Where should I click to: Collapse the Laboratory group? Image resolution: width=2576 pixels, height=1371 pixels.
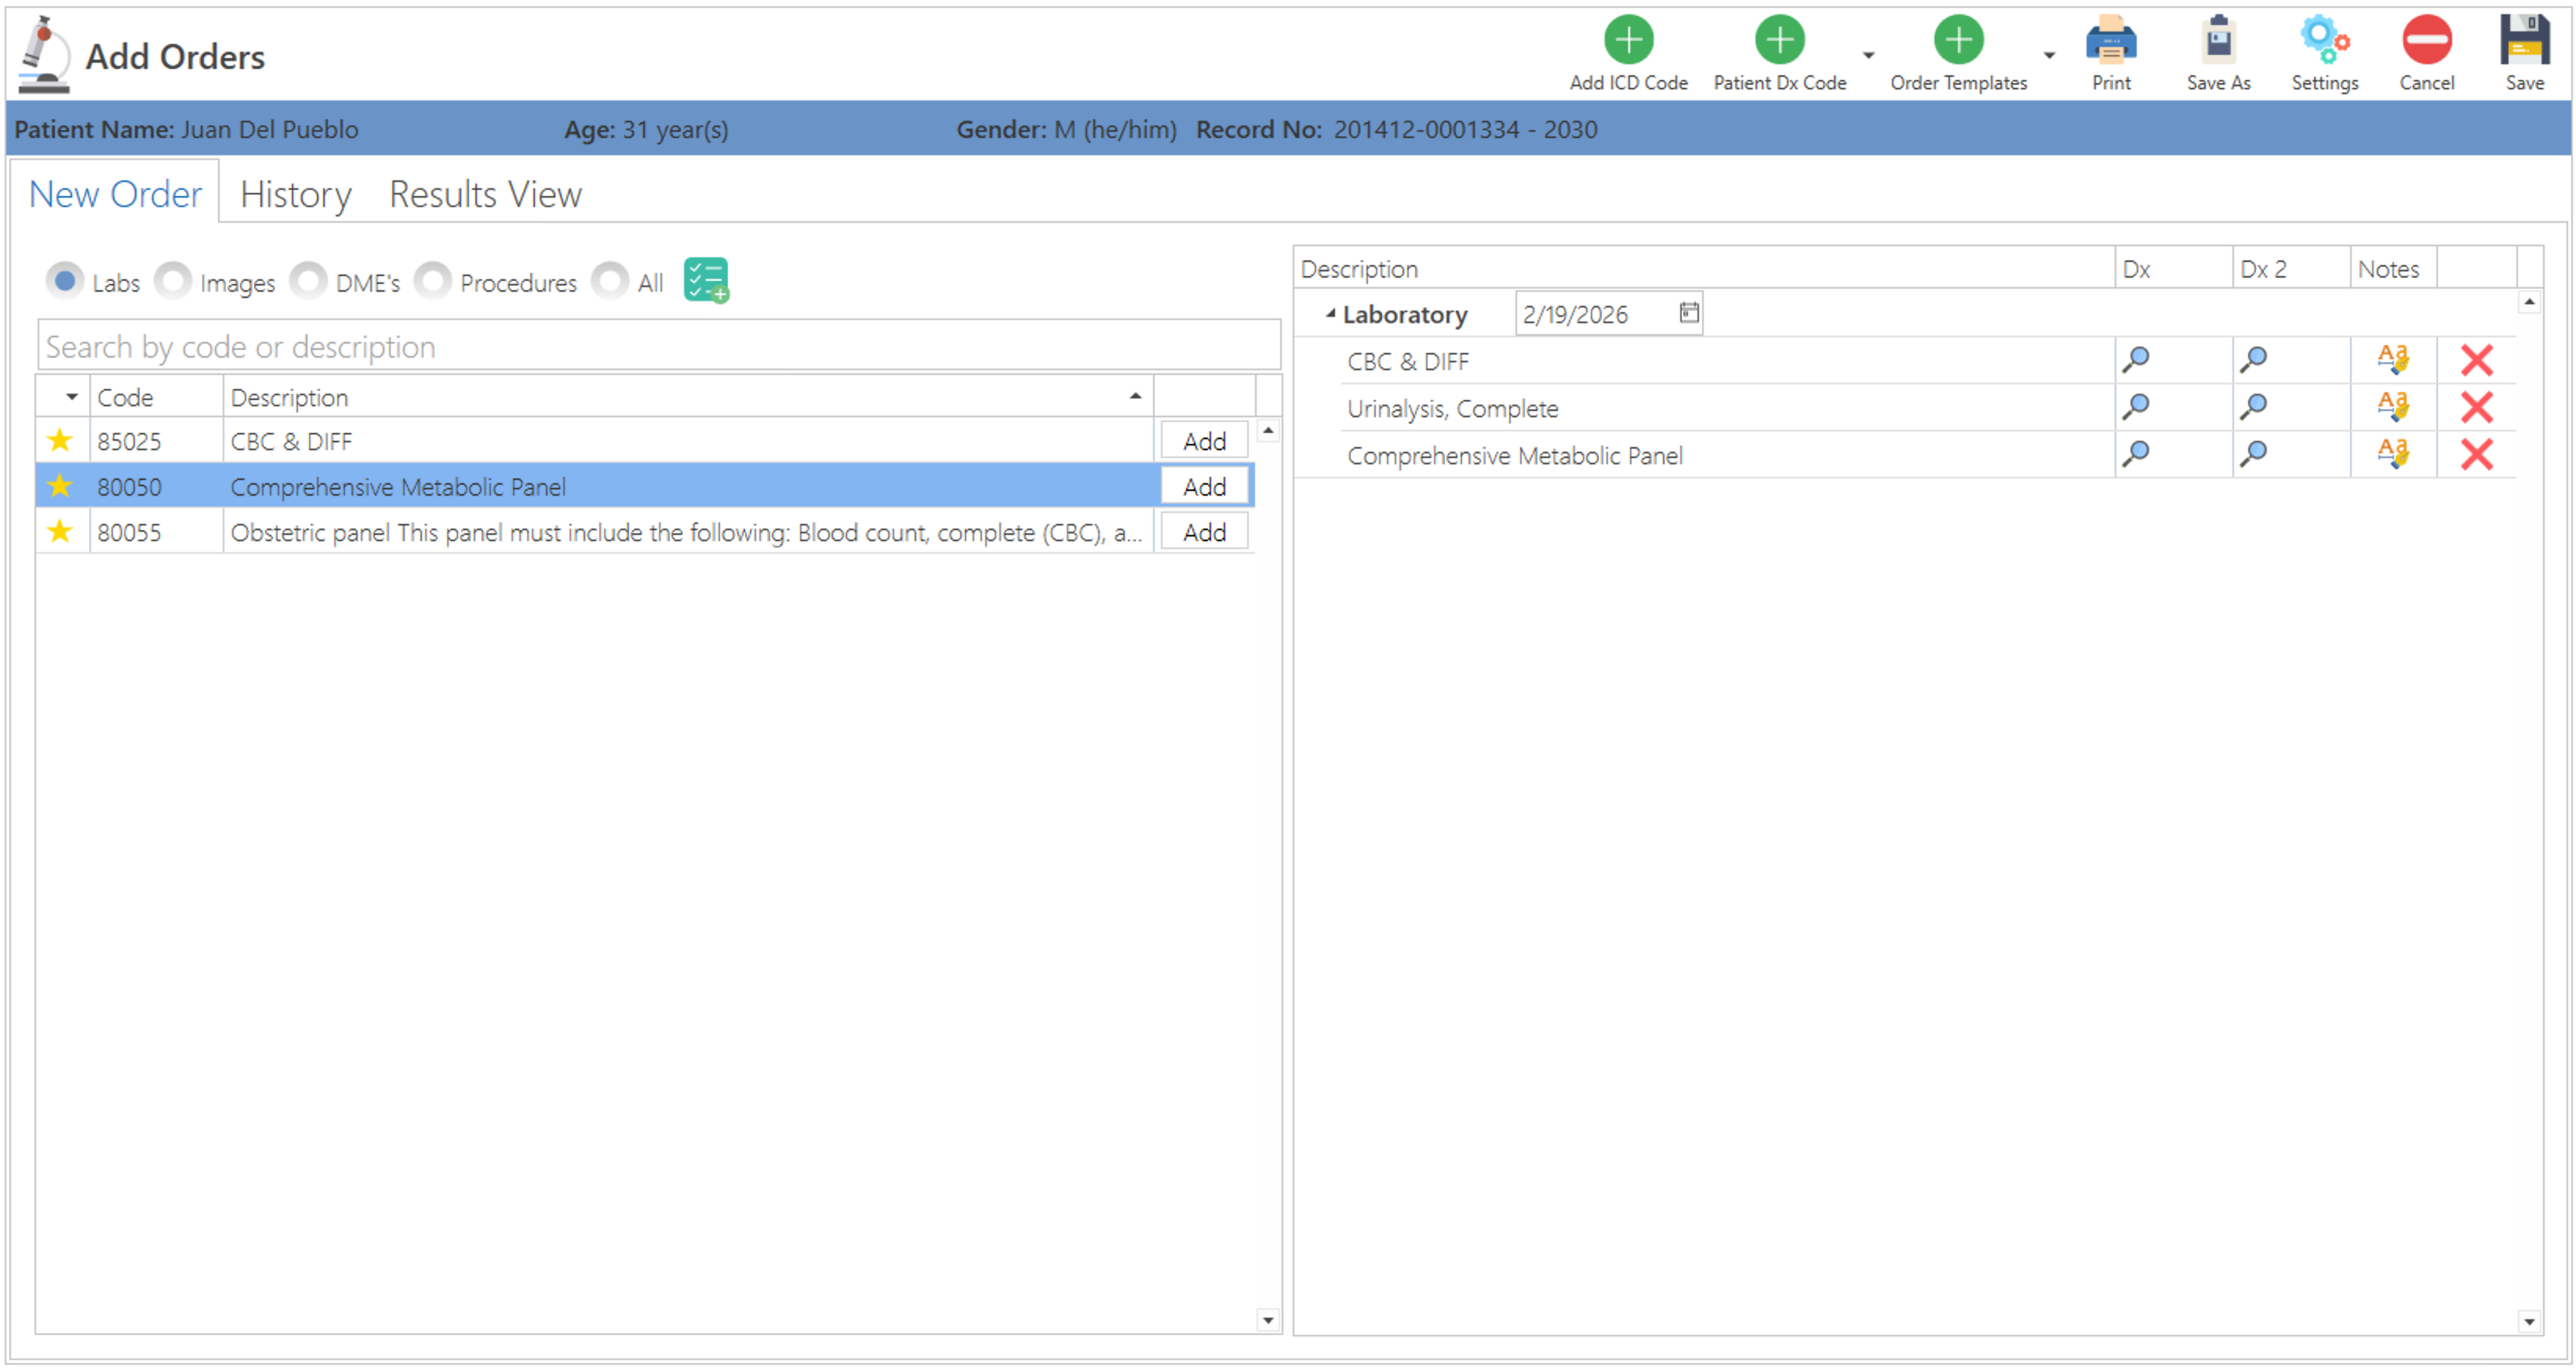[x=1330, y=314]
